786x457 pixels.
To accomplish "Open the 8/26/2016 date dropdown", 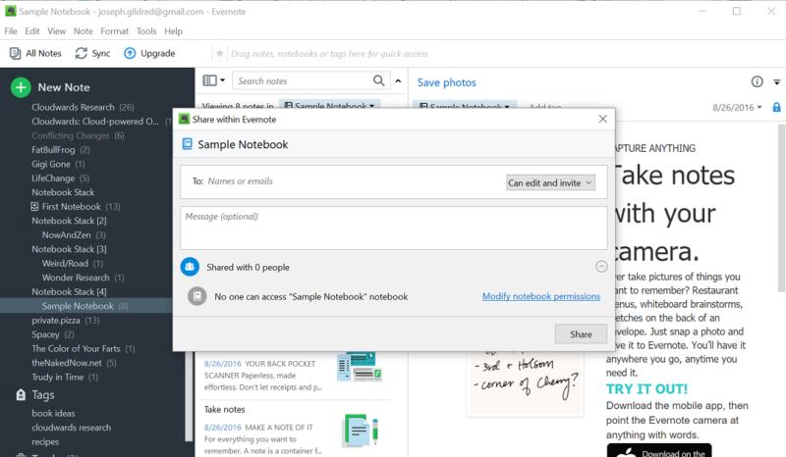I will [x=737, y=107].
